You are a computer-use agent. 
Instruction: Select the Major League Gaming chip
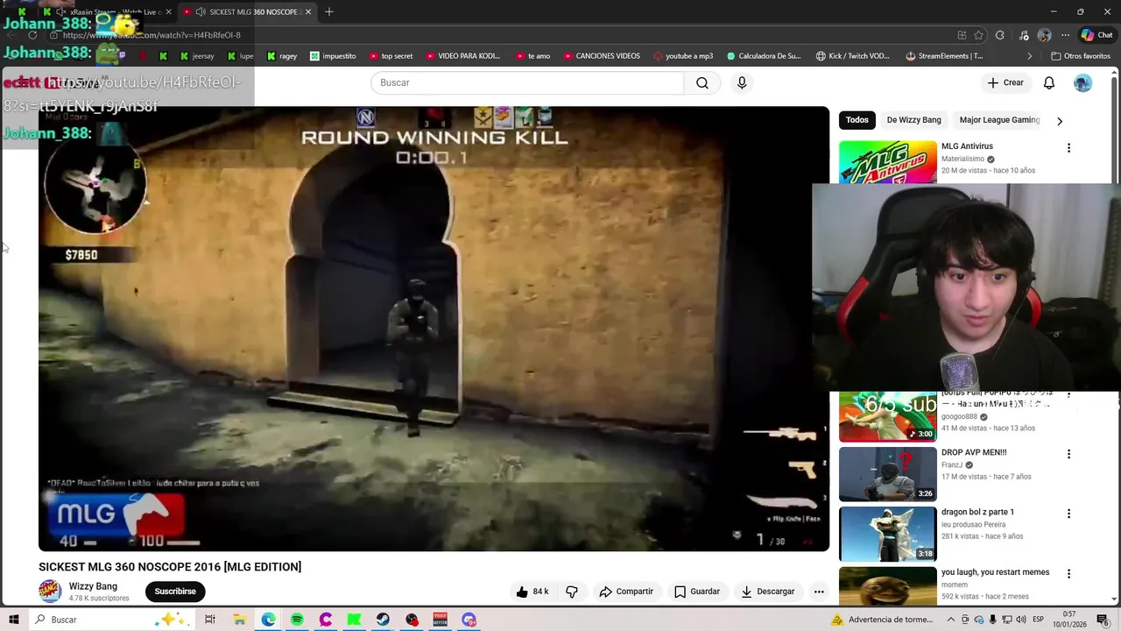point(999,120)
